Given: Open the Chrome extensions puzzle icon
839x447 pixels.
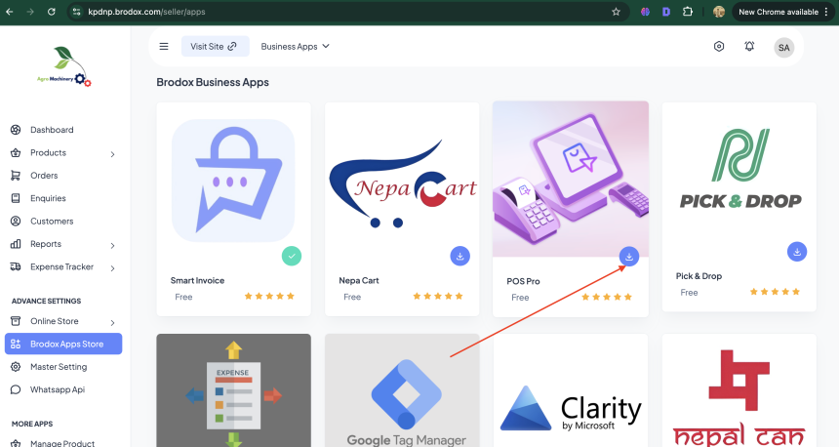Looking at the screenshot, I should [688, 12].
